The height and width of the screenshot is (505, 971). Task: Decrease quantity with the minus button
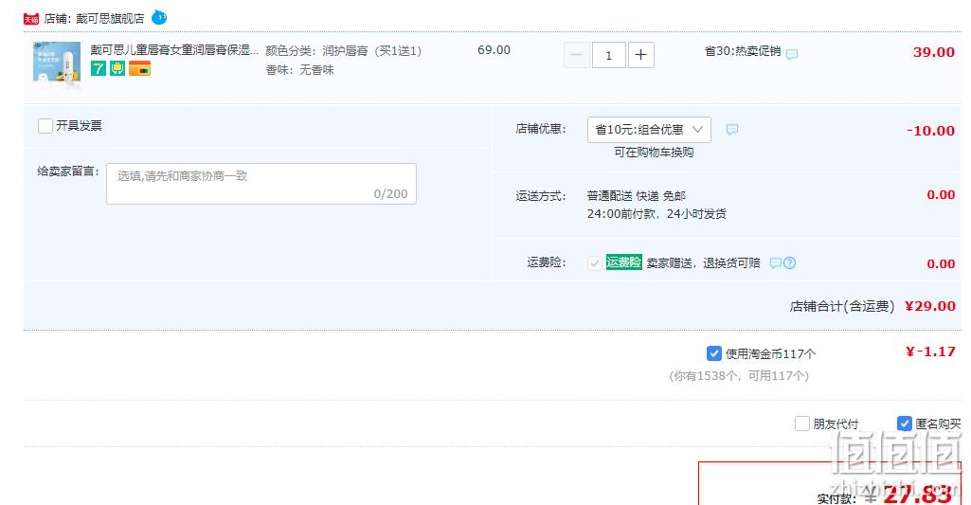[x=577, y=55]
